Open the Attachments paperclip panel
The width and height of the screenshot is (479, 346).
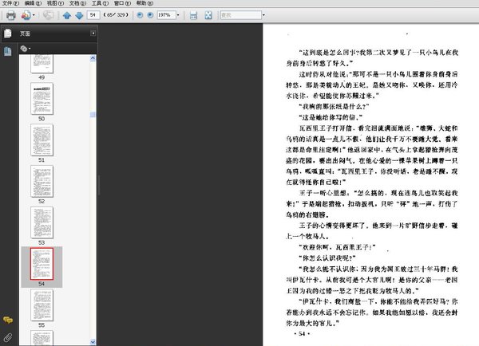pyautogui.click(x=7, y=336)
